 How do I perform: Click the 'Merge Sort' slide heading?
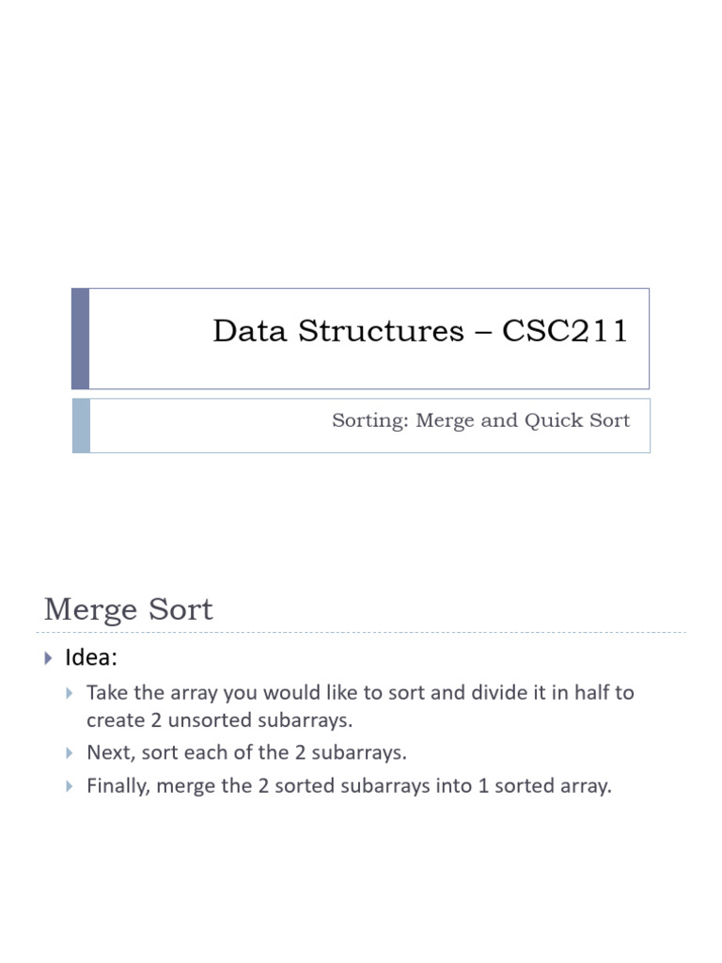pos(128,609)
